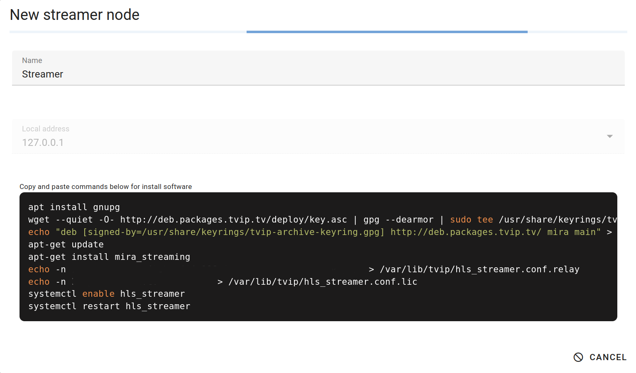Click the hls_streamer.conf.lic path
This screenshot has height=373, width=636.
click(x=323, y=282)
